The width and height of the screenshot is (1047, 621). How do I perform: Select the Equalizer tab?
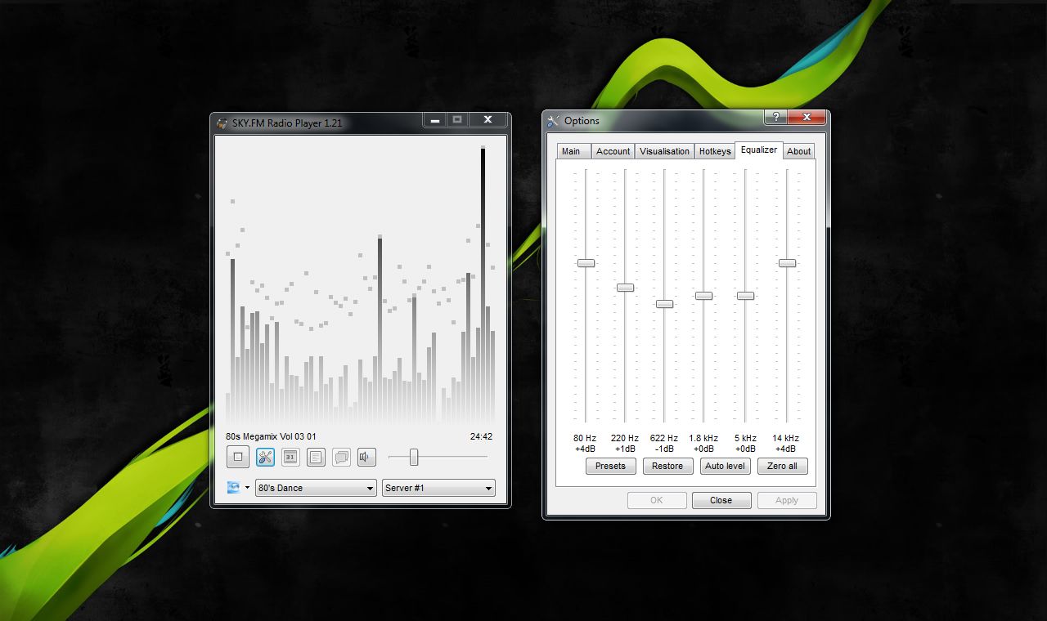[x=759, y=150]
